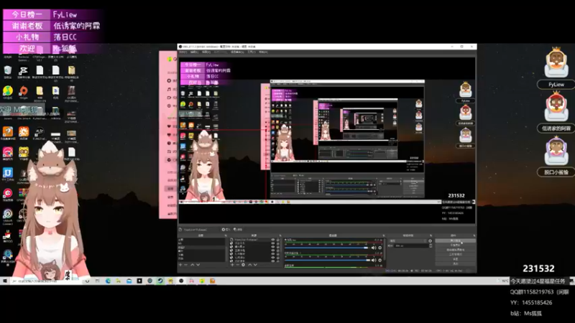Open File Explorer from the taskbar
The width and height of the screenshot is (575, 323).
(119, 281)
